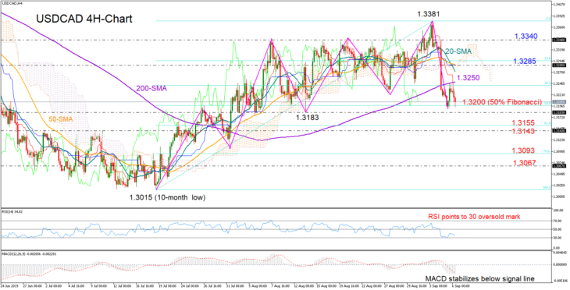The image size is (570, 290).
Task: Select the 1.3285 blue level label
Action: [525, 62]
